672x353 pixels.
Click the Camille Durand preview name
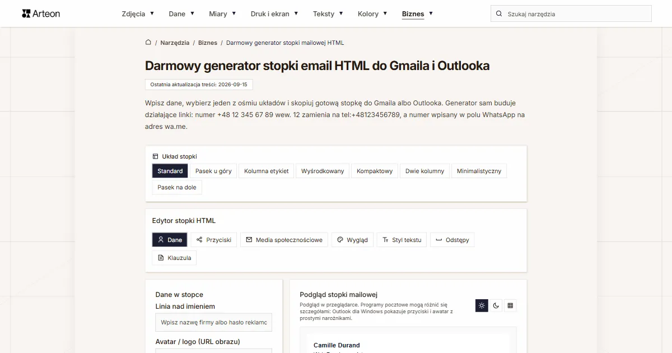(x=337, y=345)
